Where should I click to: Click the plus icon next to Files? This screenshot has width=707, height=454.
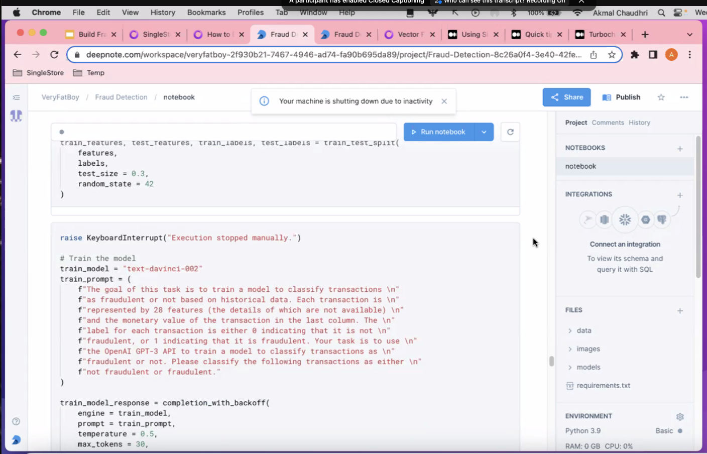pyautogui.click(x=680, y=310)
